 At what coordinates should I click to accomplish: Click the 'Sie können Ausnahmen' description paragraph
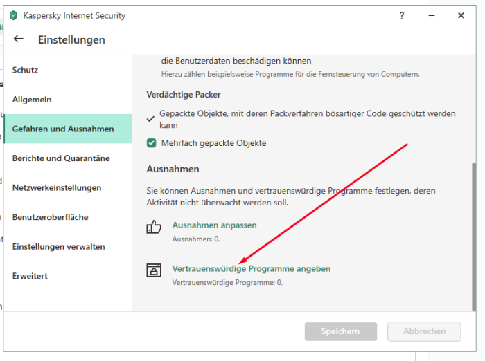[x=291, y=196]
